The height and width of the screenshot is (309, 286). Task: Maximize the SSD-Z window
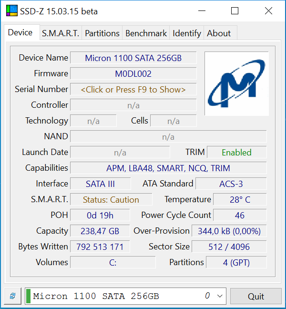click(x=235, y=11)
